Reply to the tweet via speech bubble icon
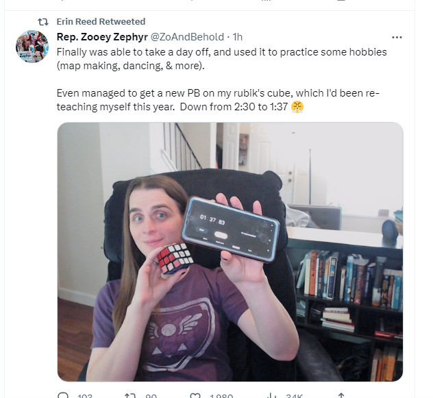Screen dimensions: 433x398 tap(63, 395)
